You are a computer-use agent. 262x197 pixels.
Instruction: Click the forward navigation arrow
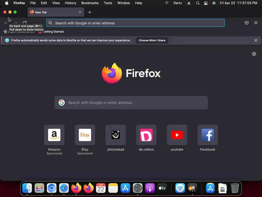pos(15,23)
